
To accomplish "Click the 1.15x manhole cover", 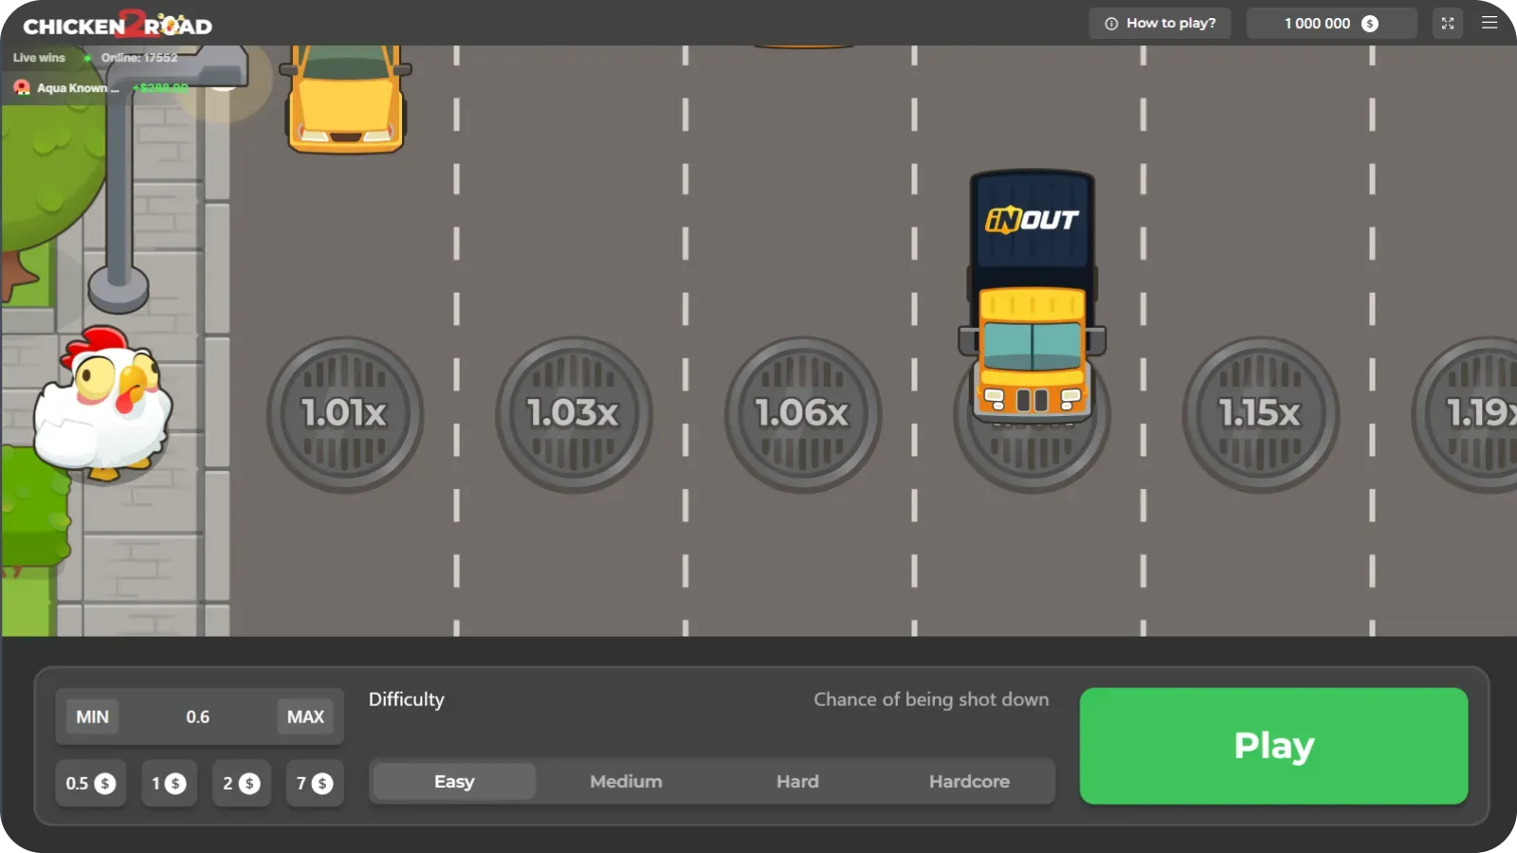I will click(1260, 414).
